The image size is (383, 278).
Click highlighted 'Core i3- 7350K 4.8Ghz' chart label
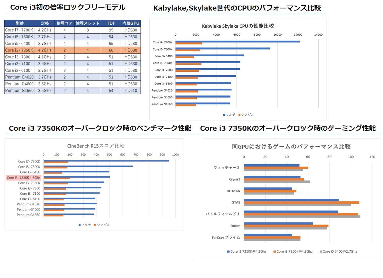(24, 178)
